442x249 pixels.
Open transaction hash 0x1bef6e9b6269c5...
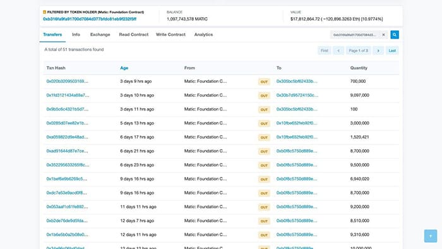point(66,179)
